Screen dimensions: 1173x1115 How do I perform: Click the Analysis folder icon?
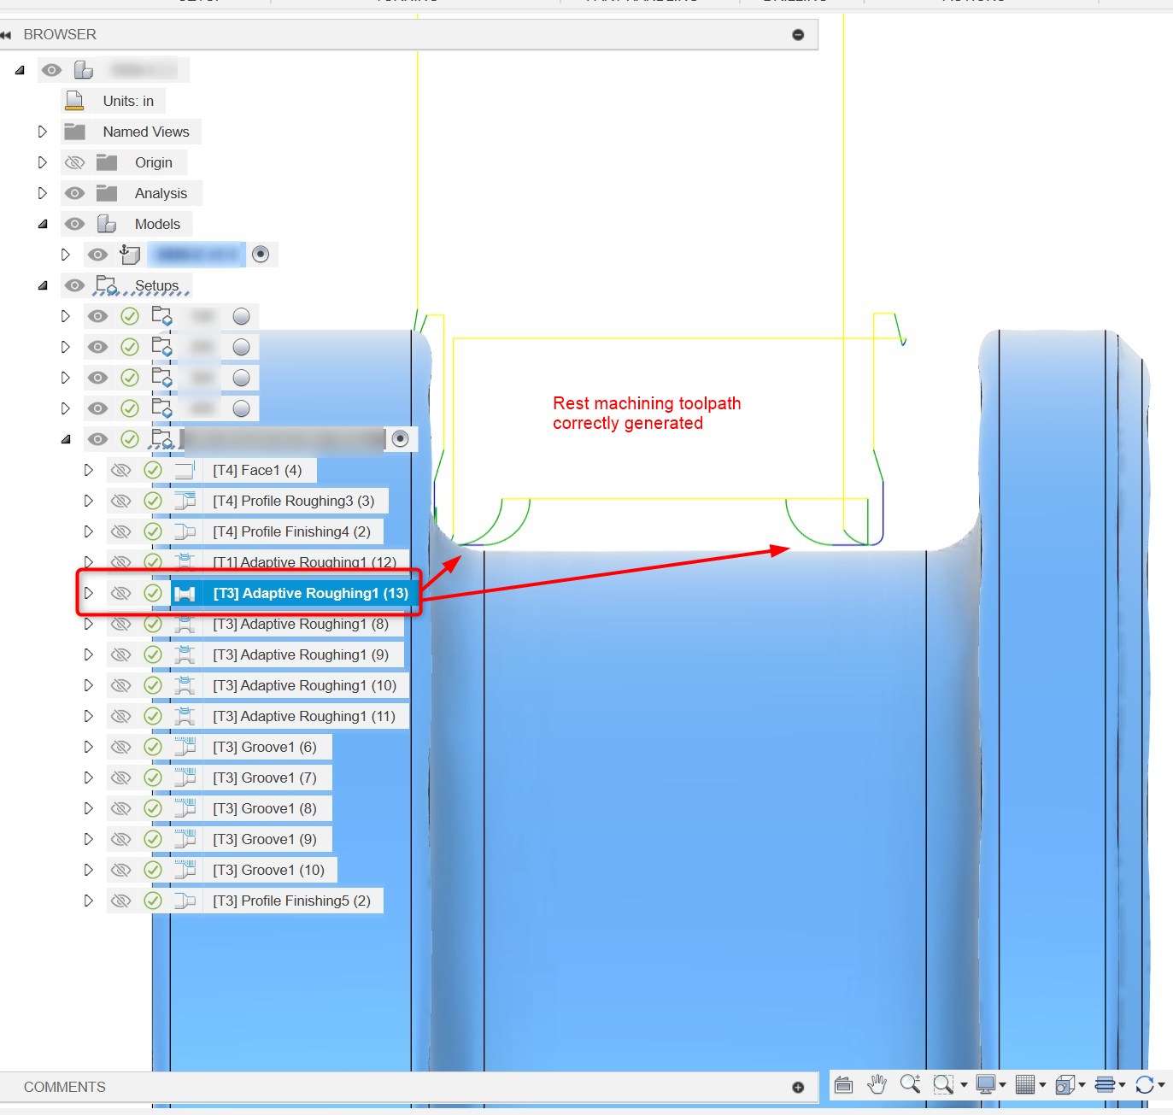(107, 193)
